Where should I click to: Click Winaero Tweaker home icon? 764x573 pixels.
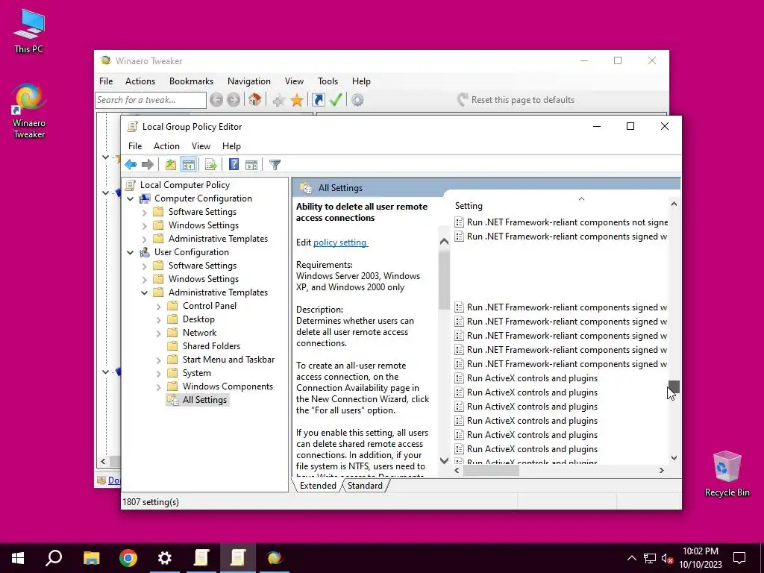pos(255,100)
